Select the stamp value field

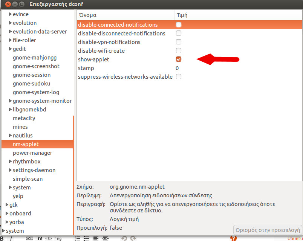pyautogui.click(x=178, y=68)
